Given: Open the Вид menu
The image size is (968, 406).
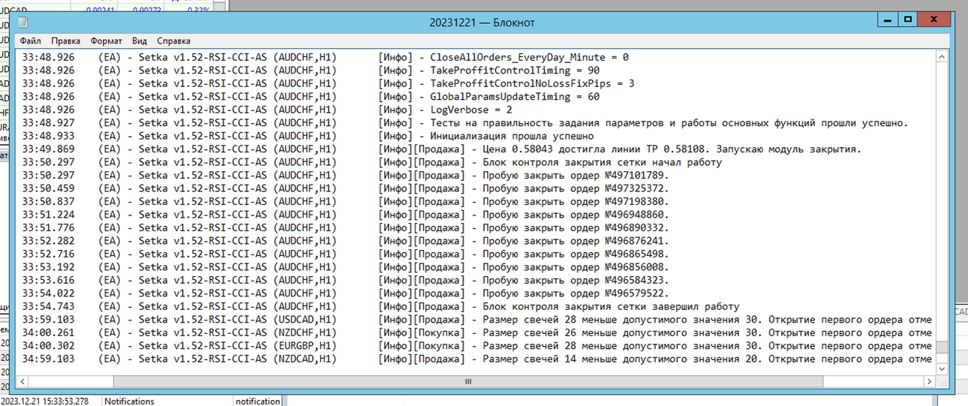Looking at the screenshot, I should (140, 41).
